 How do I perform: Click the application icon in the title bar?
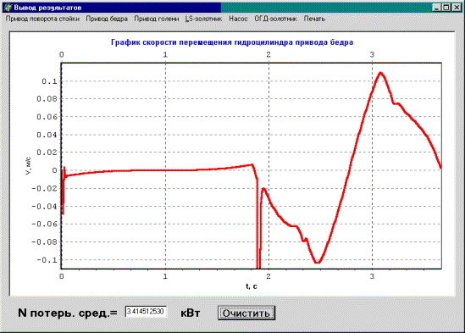pos(8,8)
